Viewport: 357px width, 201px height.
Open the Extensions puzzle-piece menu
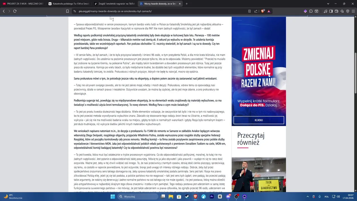click(311, 11)
